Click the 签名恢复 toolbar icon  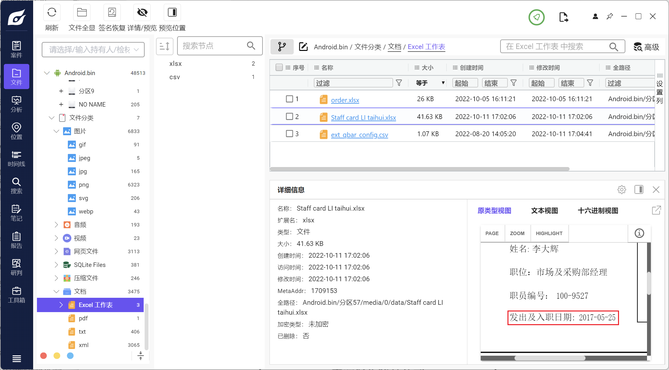pyautogui.click(x=112, y=12)
